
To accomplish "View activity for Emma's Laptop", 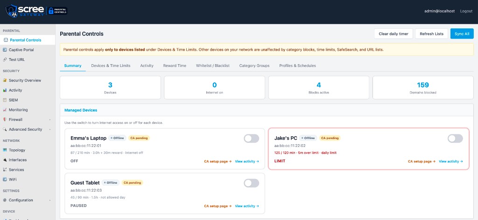I will (x=246, y=161).
